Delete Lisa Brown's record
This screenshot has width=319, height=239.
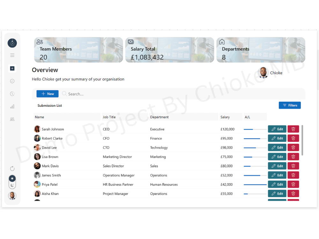point(293,157)
